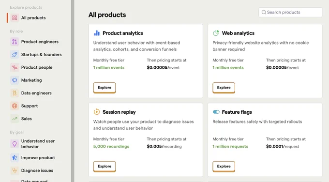The width and height of the screenshot is (329, 182).
Task: Click the Product analytics description text
Action: click(136, 46)
